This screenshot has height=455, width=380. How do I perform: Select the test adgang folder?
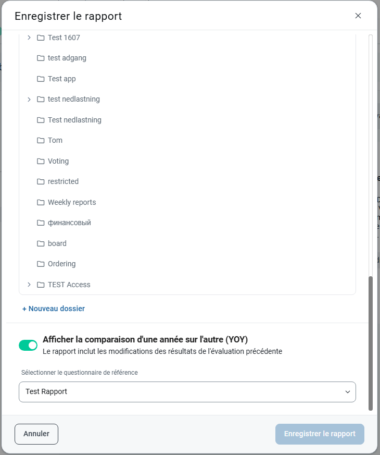click(67, 58)
